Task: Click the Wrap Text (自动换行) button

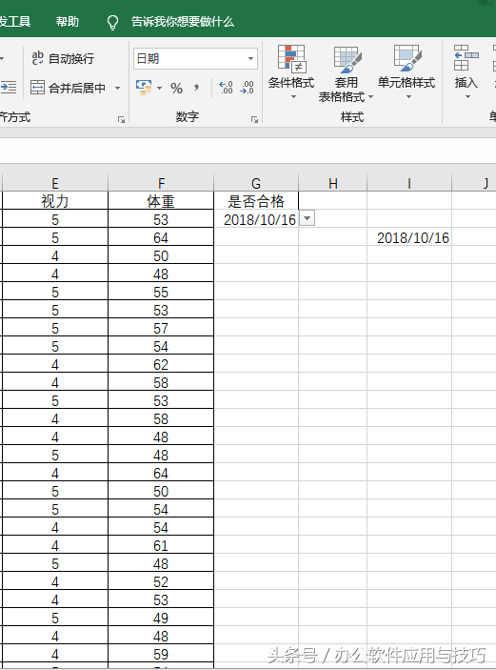Action: [63, 58]
